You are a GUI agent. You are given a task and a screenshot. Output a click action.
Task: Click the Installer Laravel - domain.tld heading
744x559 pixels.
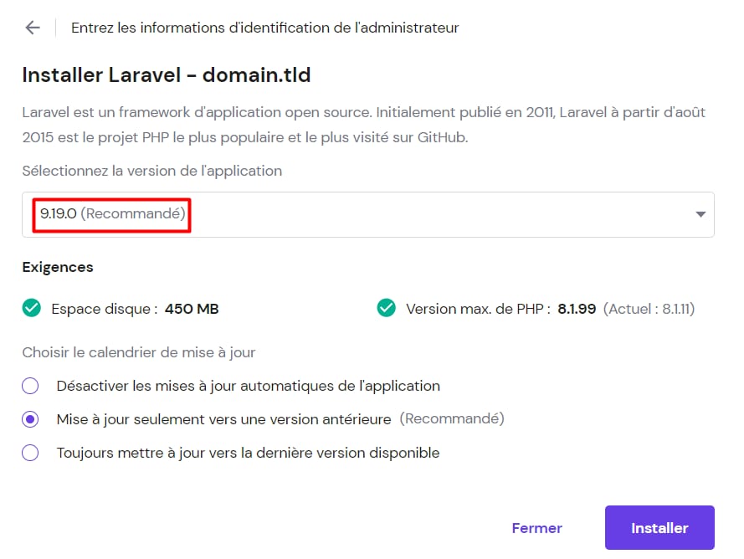click(x=167, y=75)
